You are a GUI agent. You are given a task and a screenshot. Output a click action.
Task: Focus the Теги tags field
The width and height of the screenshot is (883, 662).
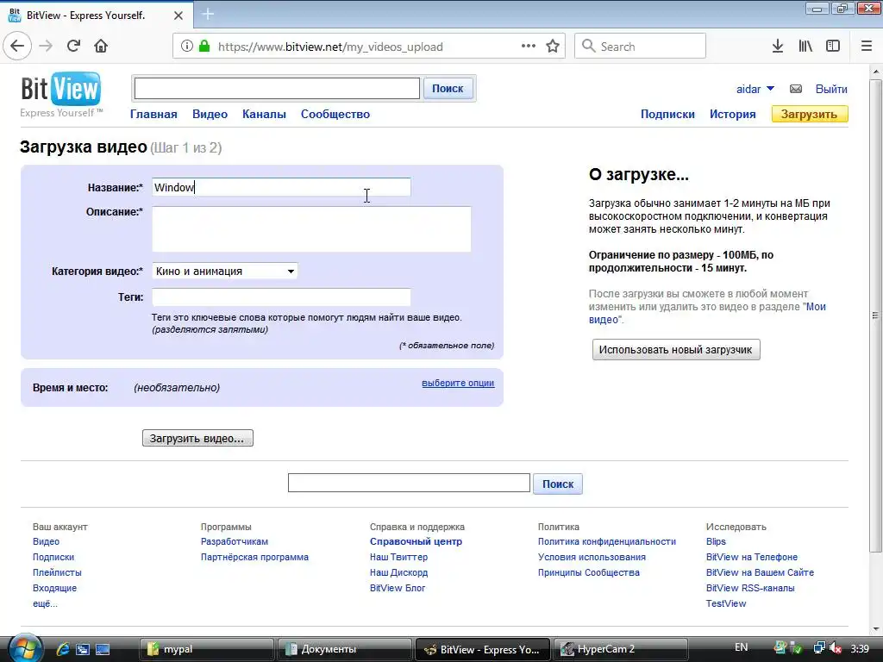click(282, 297)
